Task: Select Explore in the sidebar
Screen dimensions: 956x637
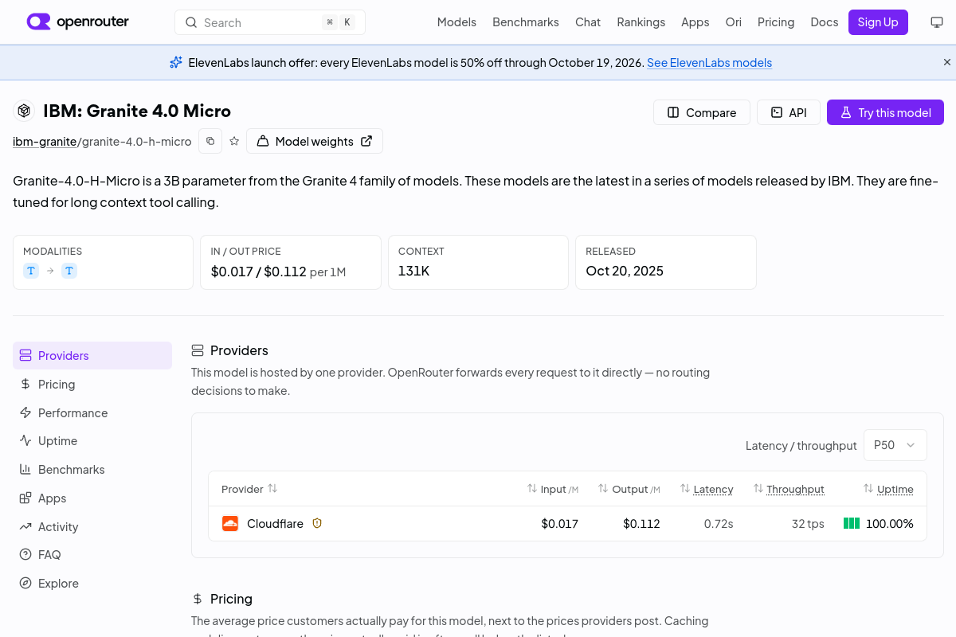Action: click(x=92, y=584)
